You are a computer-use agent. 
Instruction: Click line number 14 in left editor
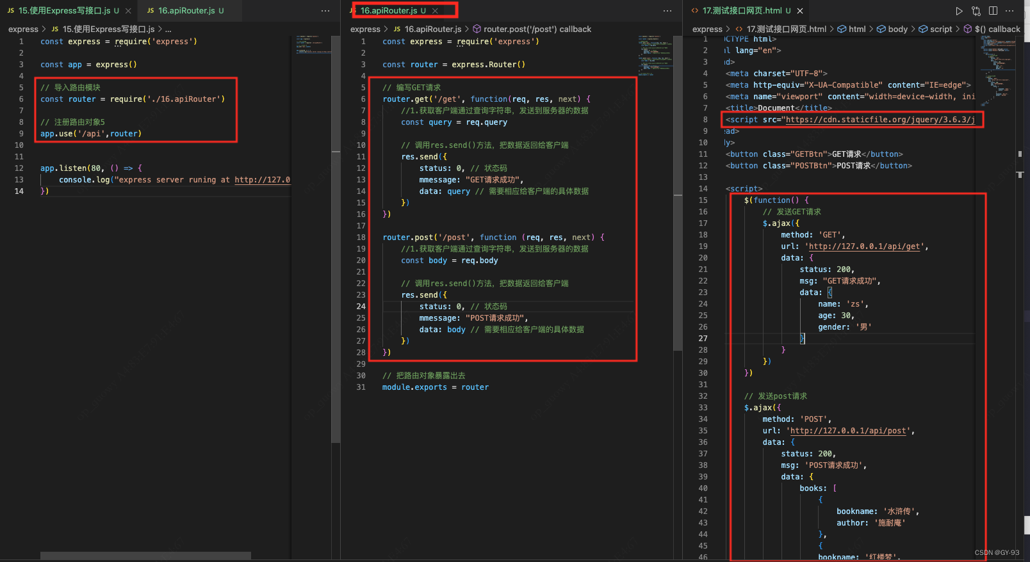click(x=19, y=191)
